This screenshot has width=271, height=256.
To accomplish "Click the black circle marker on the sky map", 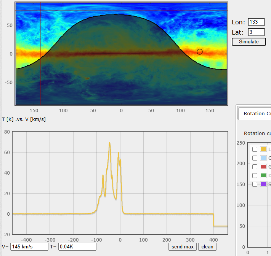I will (199, 52).
